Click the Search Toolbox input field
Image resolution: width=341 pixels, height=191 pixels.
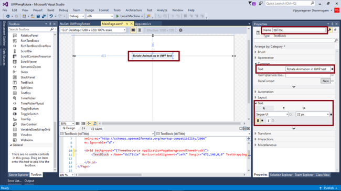click(x=29, y=29)
